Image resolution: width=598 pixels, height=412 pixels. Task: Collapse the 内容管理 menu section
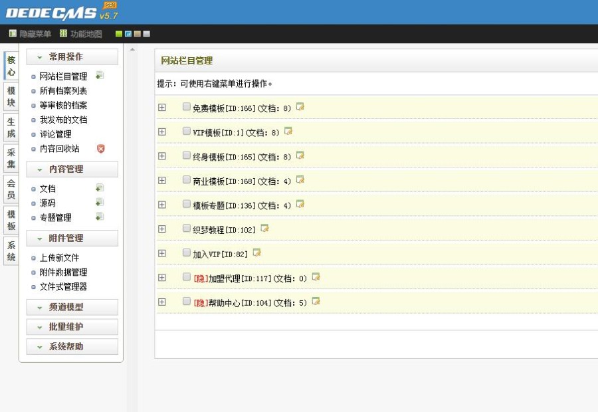(x=72, y=169)
